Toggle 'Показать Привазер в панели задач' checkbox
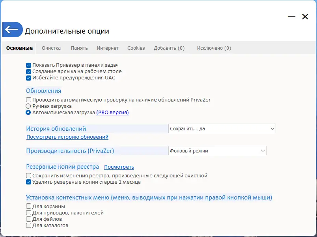317x237 pixels. tap(29, 65)
